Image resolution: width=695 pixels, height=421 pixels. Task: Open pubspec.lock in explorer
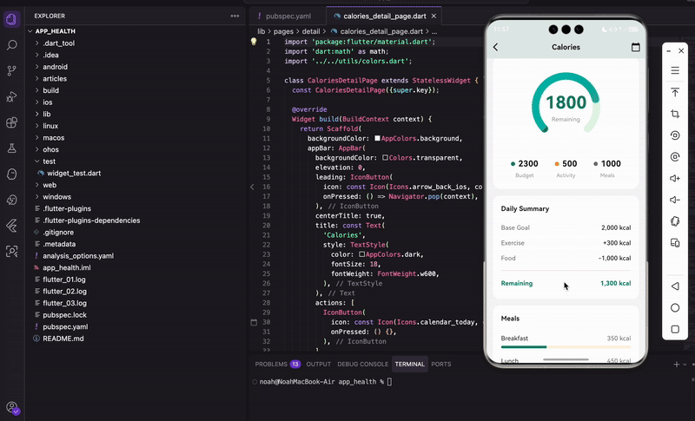pos(64,315)
